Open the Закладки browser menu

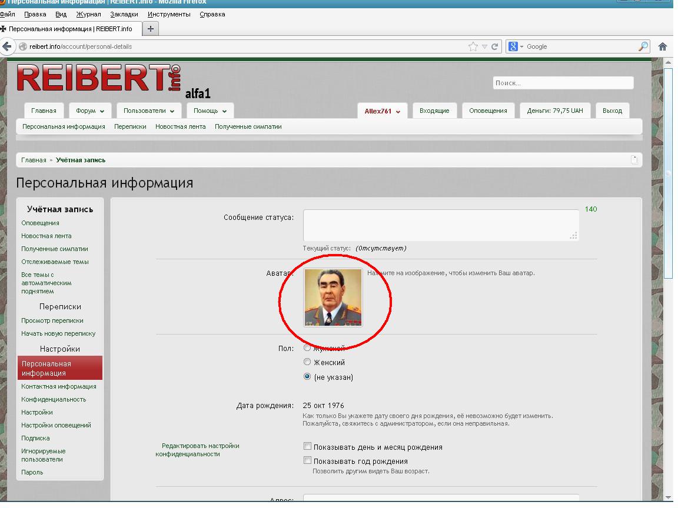pos(124,14)
